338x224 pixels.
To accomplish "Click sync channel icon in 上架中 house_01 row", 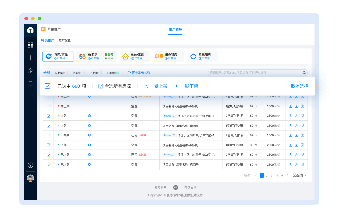I will pyautogui.click(x=89, y=116).
